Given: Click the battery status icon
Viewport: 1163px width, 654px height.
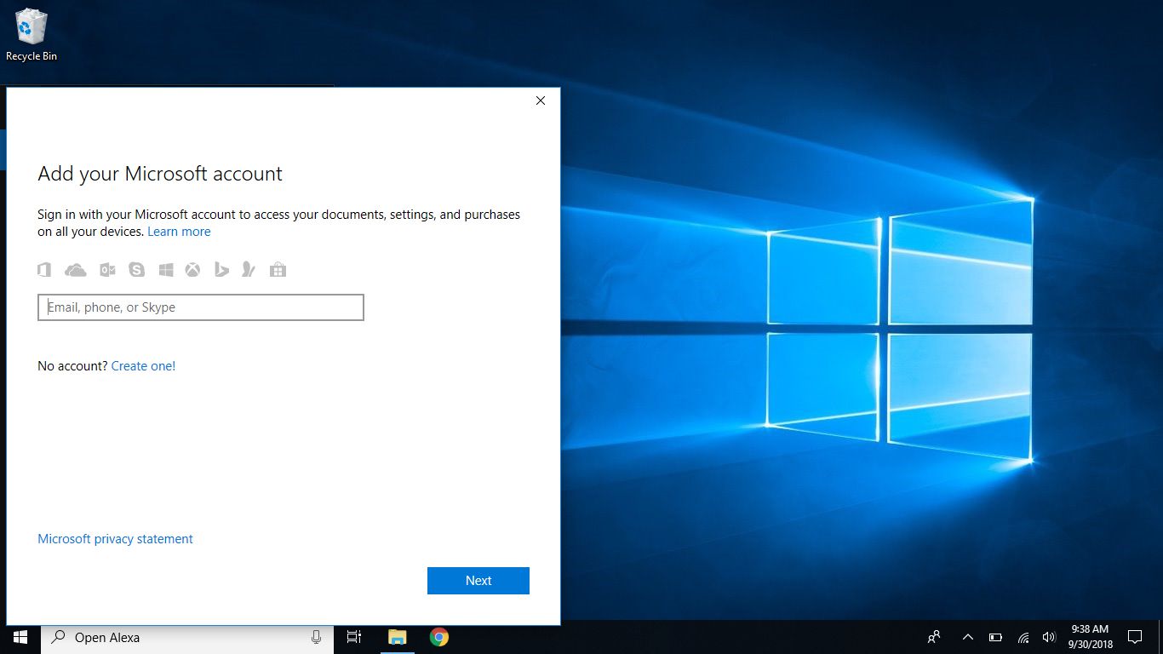Looking at the screenshot, I should 995,637.
